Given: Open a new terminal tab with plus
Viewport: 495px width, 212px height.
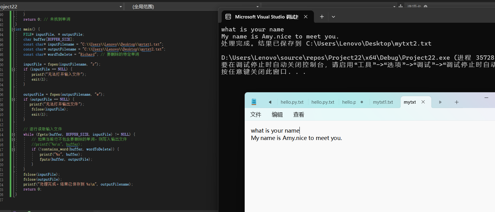Looking at the screenshot, I should (x=322, y=17).
